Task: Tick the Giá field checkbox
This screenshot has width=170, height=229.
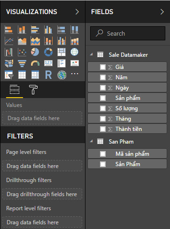Action: 103,67
